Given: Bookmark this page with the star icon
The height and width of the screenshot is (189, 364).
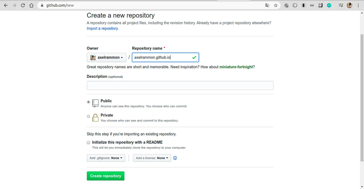Looking at the screenshot, I should (276, 5).
